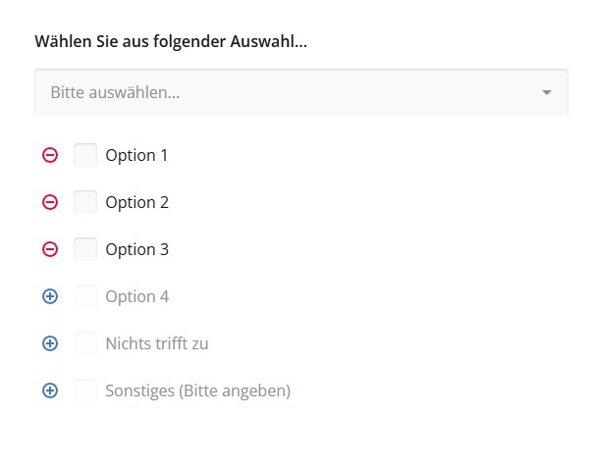Click the Option 3 label text
Viewport: 594px width, 469px height.
[x=136, y=249]
